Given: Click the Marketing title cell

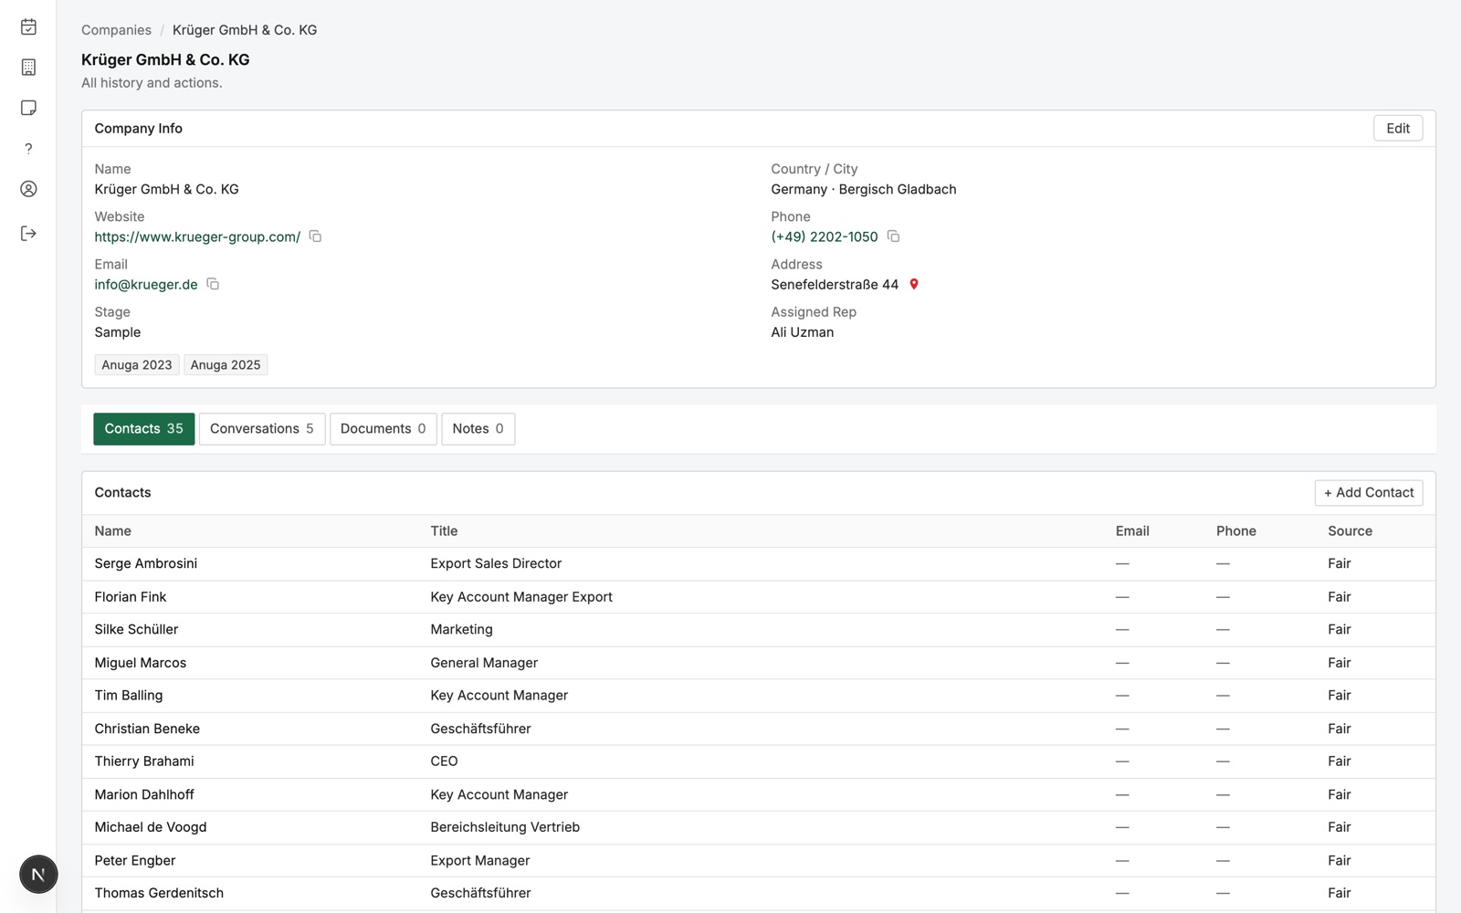Looking at the screenshot, I should pos(461,630).
